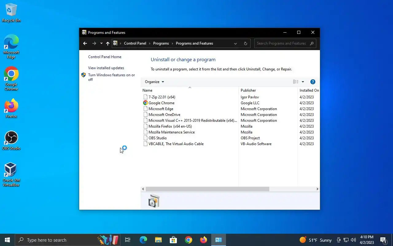This screenshot has width=393, height=246.
Task: Select the Firefox desktop shortcut
Action: [x=11, y=109]
